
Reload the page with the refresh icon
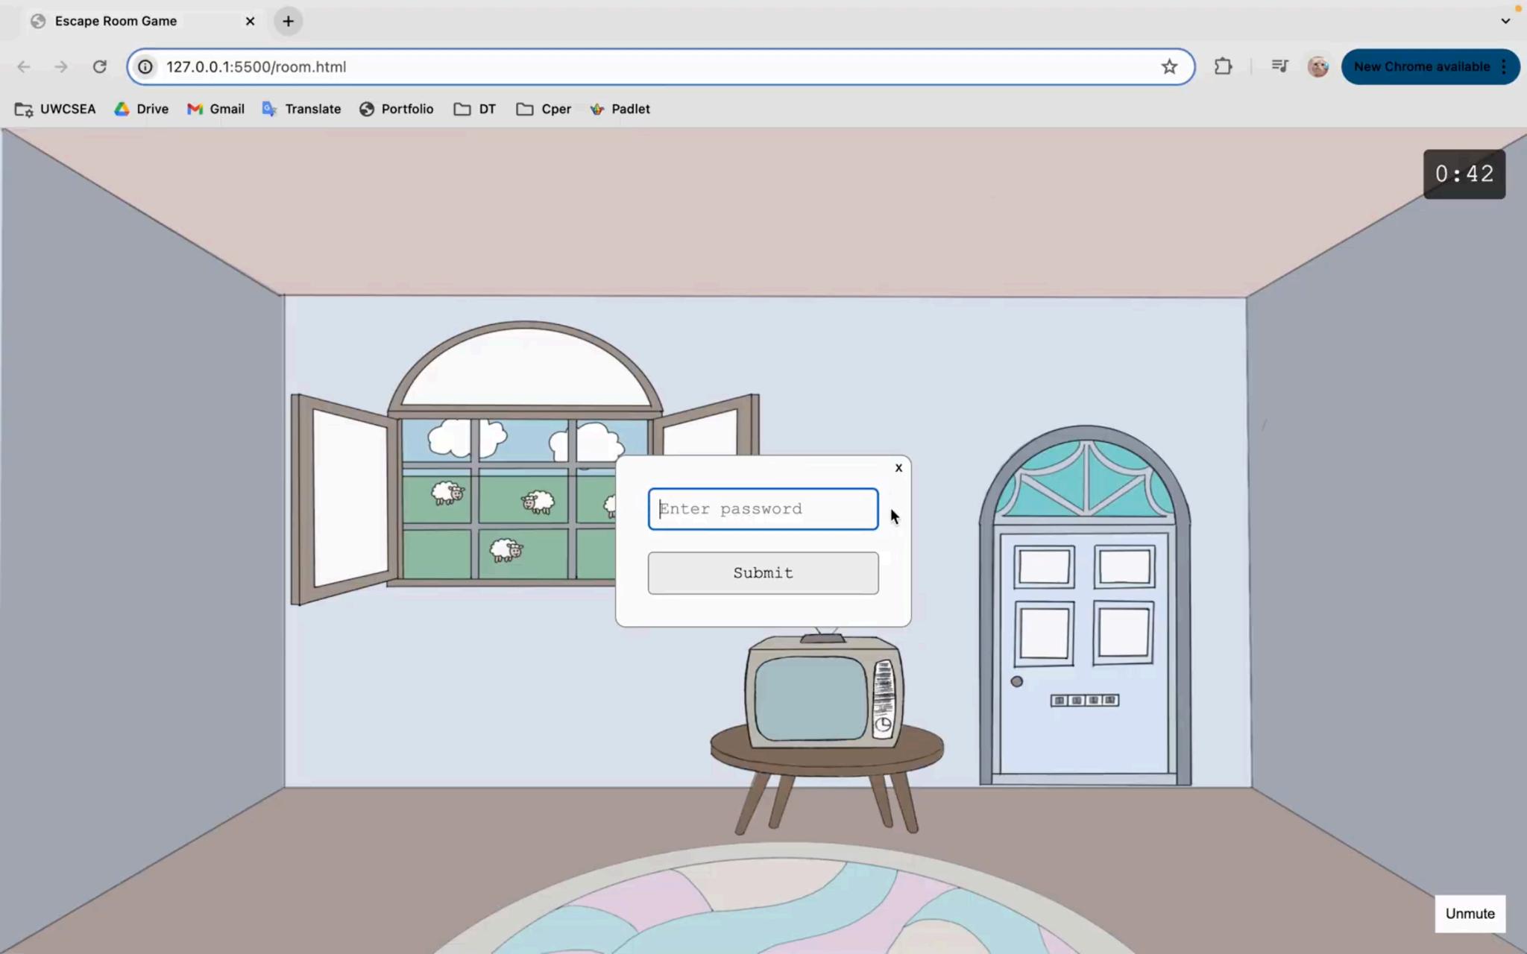tap(99, 67)
